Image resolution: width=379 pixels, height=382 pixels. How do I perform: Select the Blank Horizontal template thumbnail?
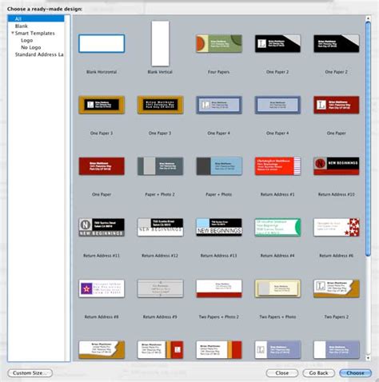coord(102,43)
